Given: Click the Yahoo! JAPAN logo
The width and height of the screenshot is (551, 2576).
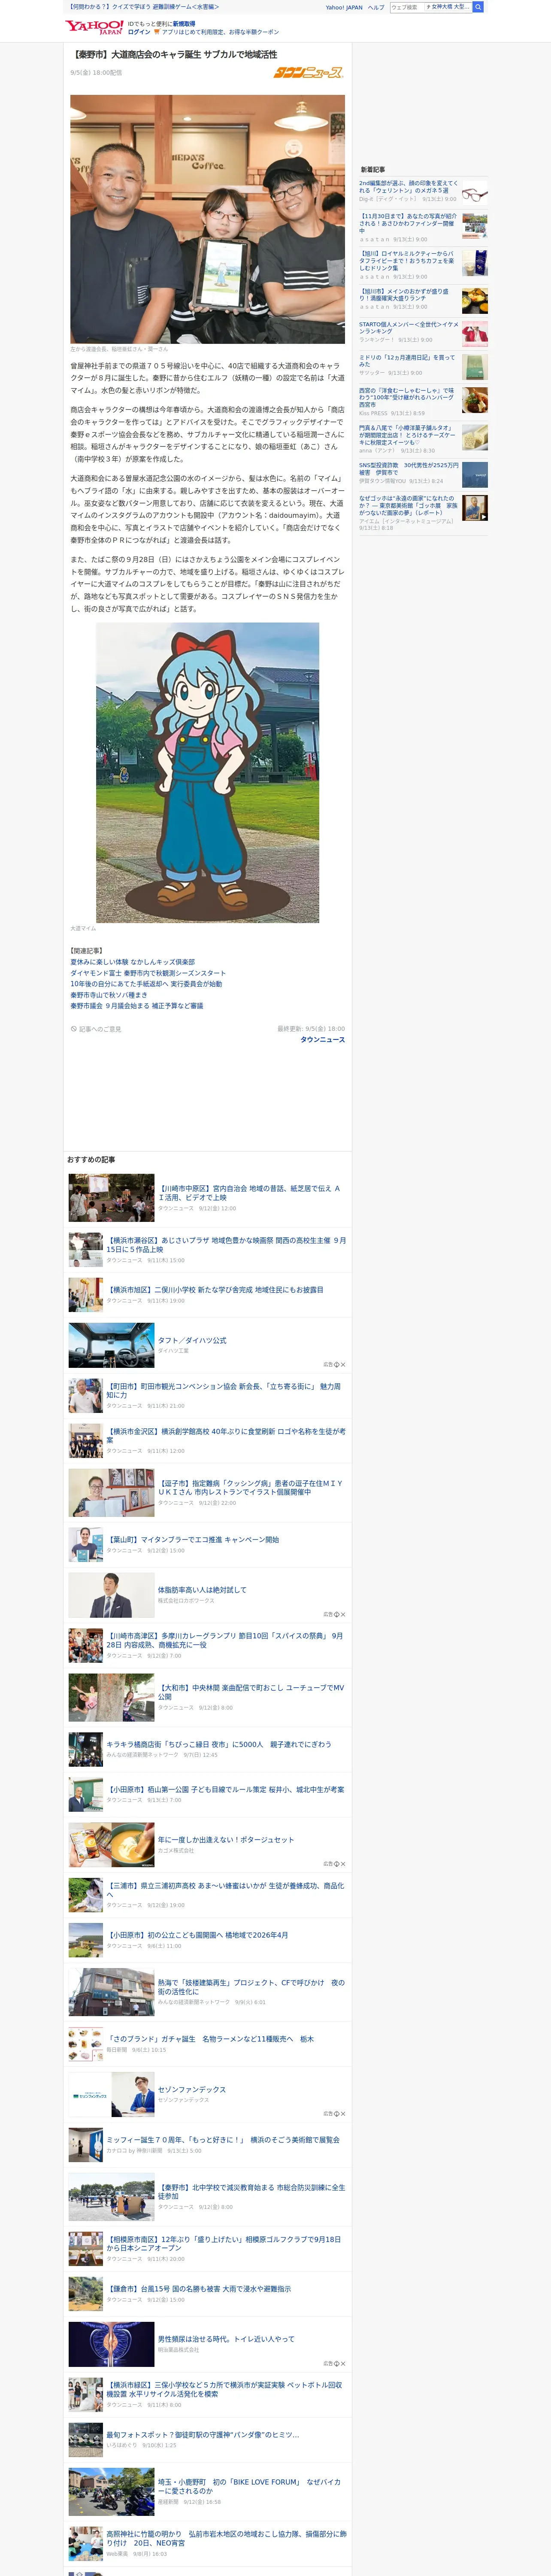Looking at the screenshot, I should [94, 27].
